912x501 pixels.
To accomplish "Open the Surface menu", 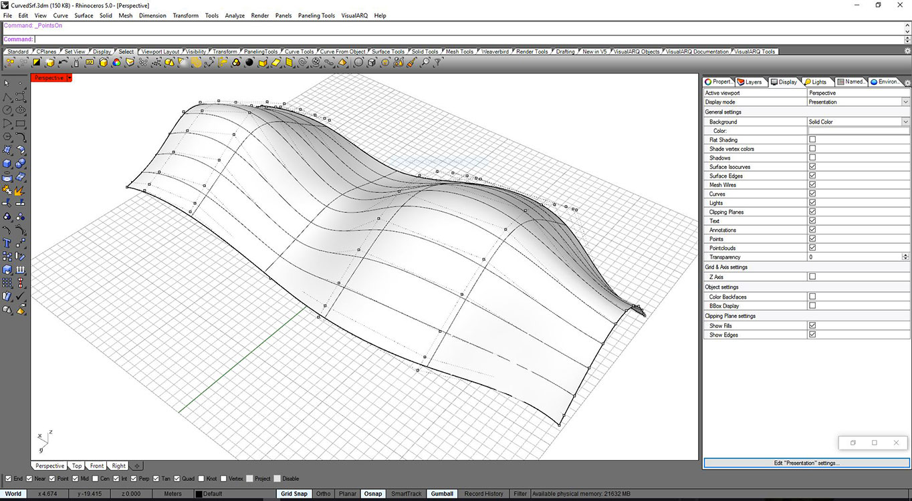I will (x=83, y=15).
